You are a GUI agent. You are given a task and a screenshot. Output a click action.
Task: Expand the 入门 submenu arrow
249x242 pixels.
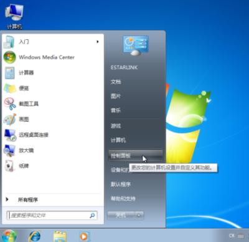coord(97,42)
